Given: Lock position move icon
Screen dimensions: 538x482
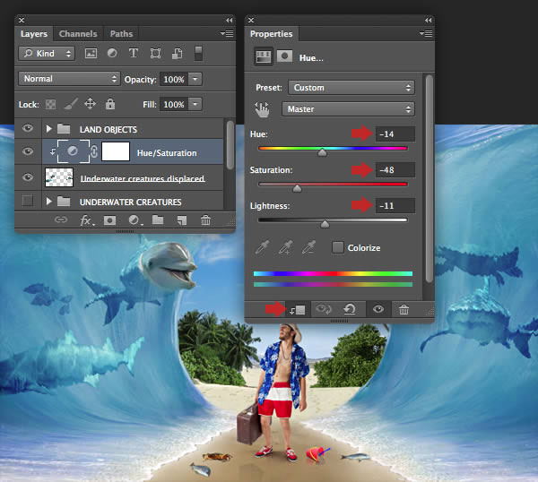Looking at the screenshot, I should pos(90,104).
